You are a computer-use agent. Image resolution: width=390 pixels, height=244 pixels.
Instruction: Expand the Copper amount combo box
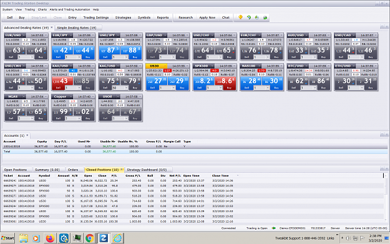tap(79, 119)
